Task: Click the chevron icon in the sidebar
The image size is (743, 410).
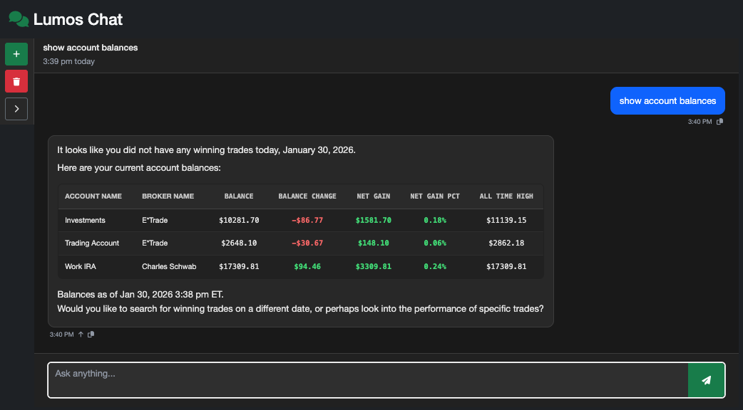Action: click(16, 108)
